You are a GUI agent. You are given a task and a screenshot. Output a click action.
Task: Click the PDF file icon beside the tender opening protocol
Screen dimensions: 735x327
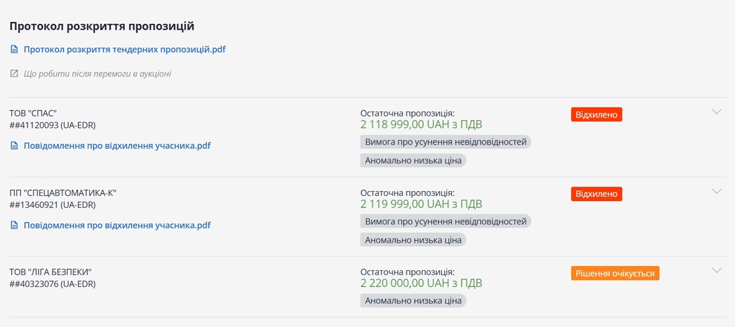pyautogui.click(x=14, y=50)
